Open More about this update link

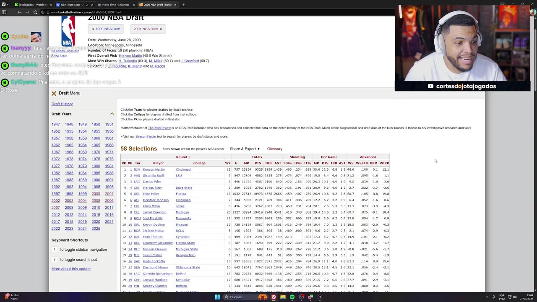click(x=71, y=269)
